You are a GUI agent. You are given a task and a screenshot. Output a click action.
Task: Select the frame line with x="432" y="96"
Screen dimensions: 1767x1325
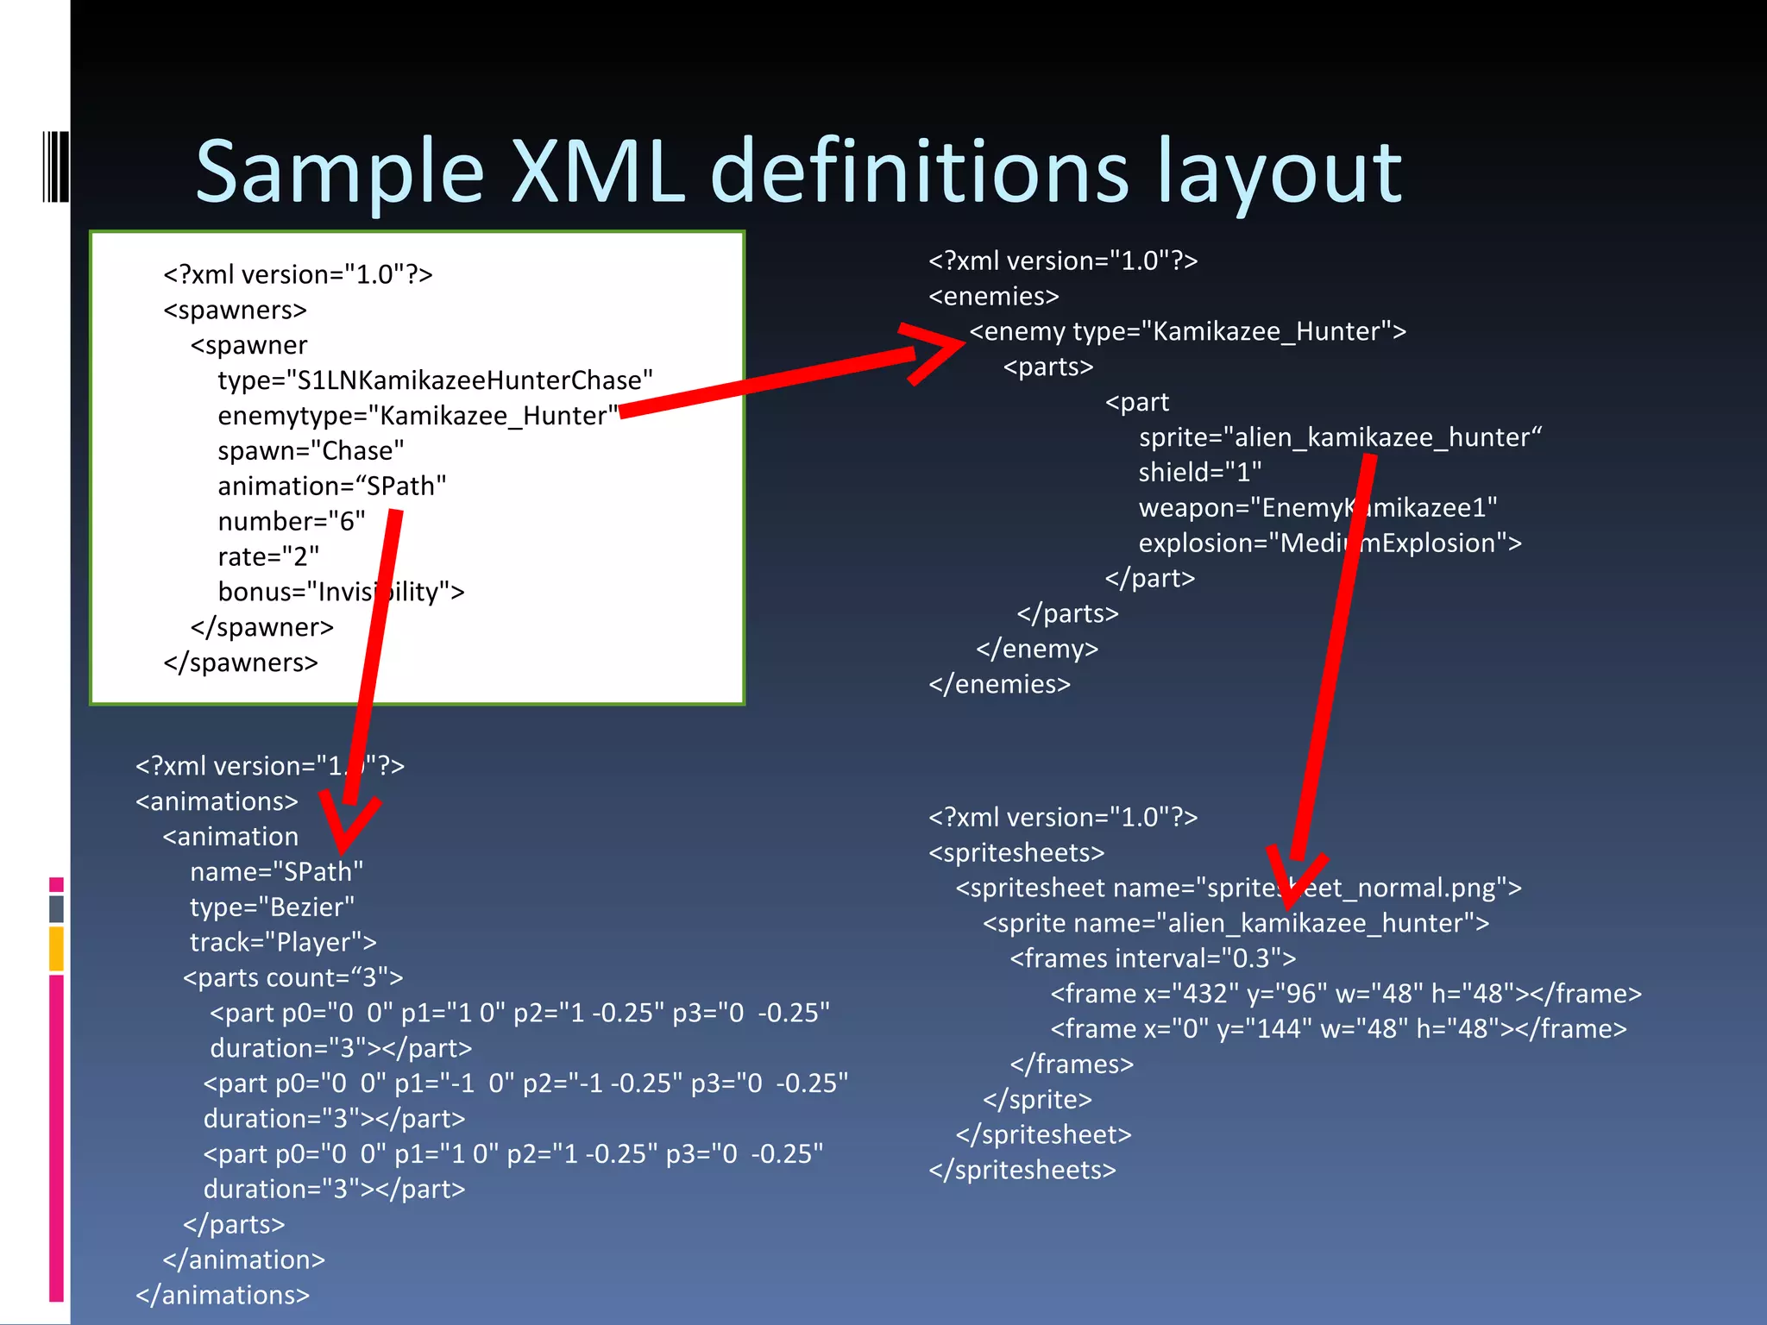tap(1346, 995)
